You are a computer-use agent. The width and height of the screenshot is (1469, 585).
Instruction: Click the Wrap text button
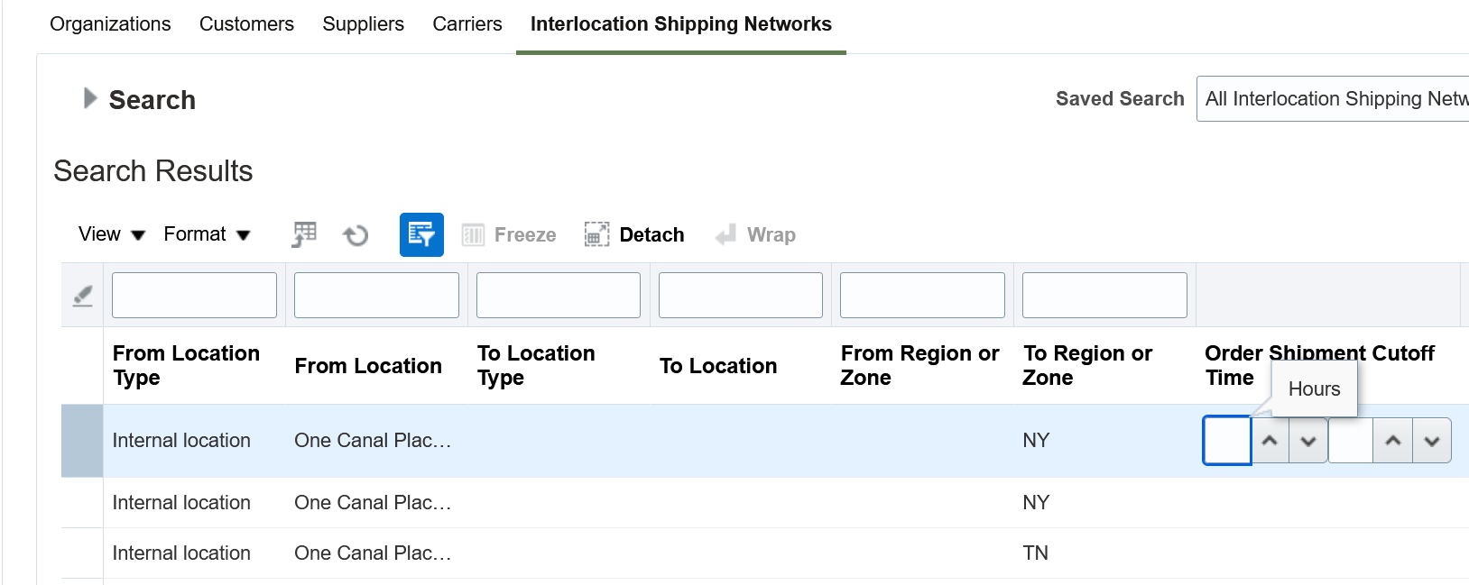(x=755, y=235)
